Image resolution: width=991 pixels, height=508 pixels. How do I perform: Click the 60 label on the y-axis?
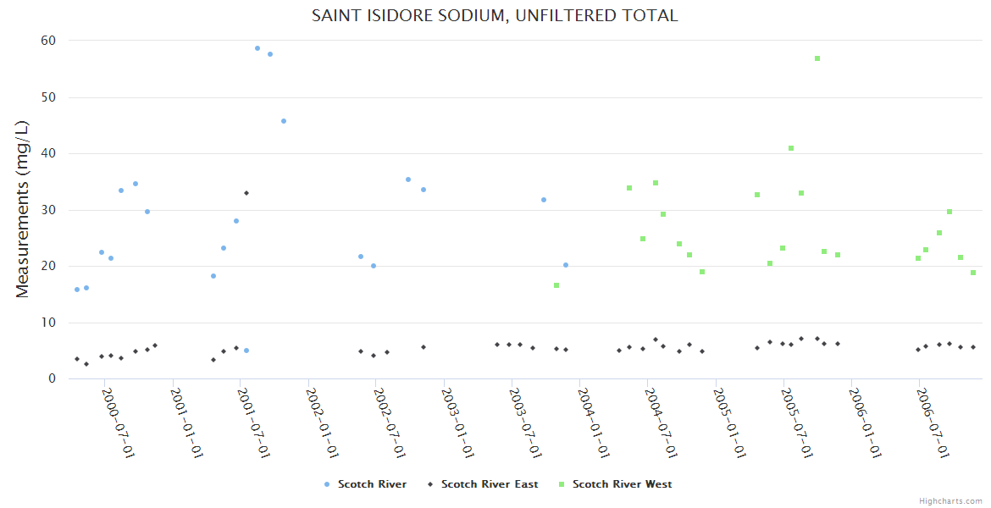(x=48, y=41)
